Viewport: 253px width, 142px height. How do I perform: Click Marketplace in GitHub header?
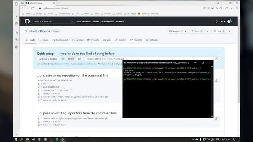pyautogui.click(x=108, y=21)
